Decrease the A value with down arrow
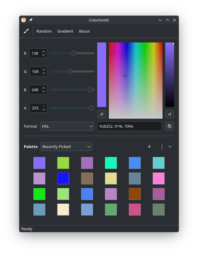198x255 pixels. (x=44, y=110)
